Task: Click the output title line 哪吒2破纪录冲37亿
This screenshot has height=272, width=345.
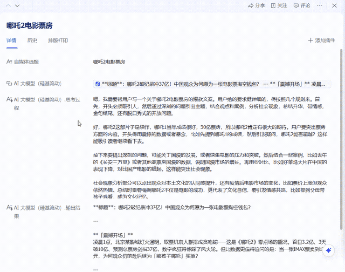Action: [172, 207]
